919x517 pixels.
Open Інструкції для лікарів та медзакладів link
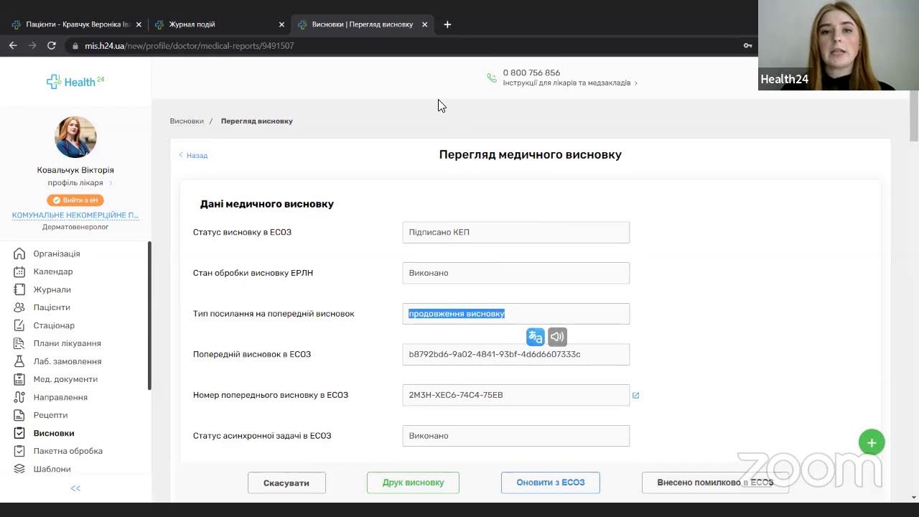(570, 83)
